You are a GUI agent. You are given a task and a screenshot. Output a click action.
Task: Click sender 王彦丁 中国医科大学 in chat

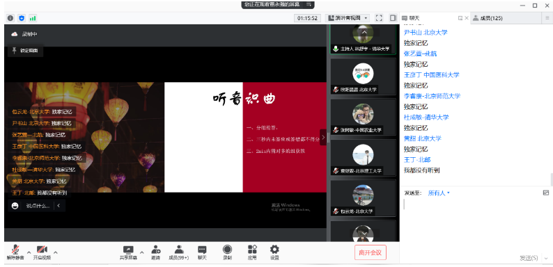click(x=431, y=74)
